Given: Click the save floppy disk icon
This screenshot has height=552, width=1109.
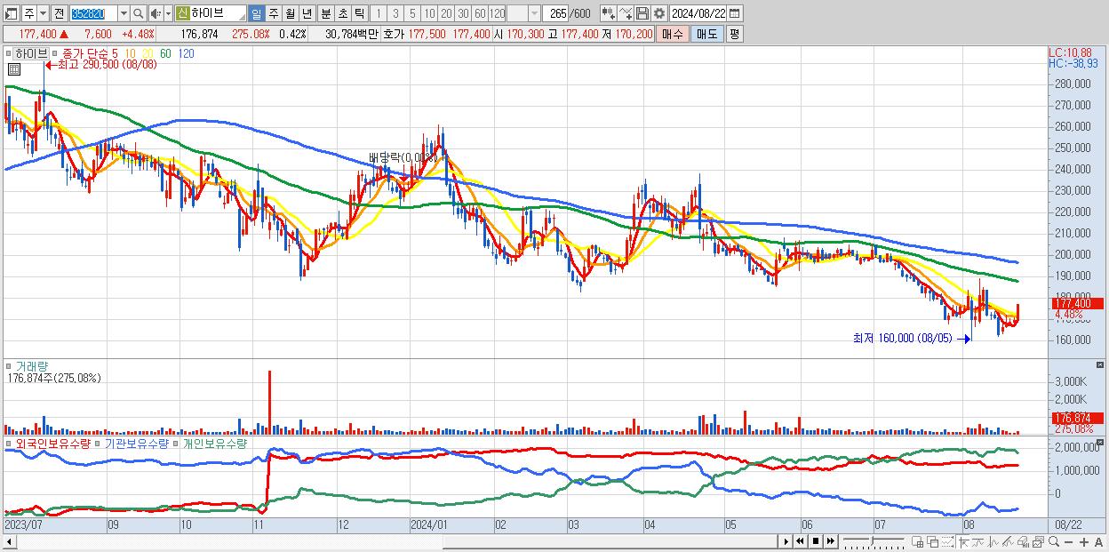Looking at the screenshot, I should (642, 13).
